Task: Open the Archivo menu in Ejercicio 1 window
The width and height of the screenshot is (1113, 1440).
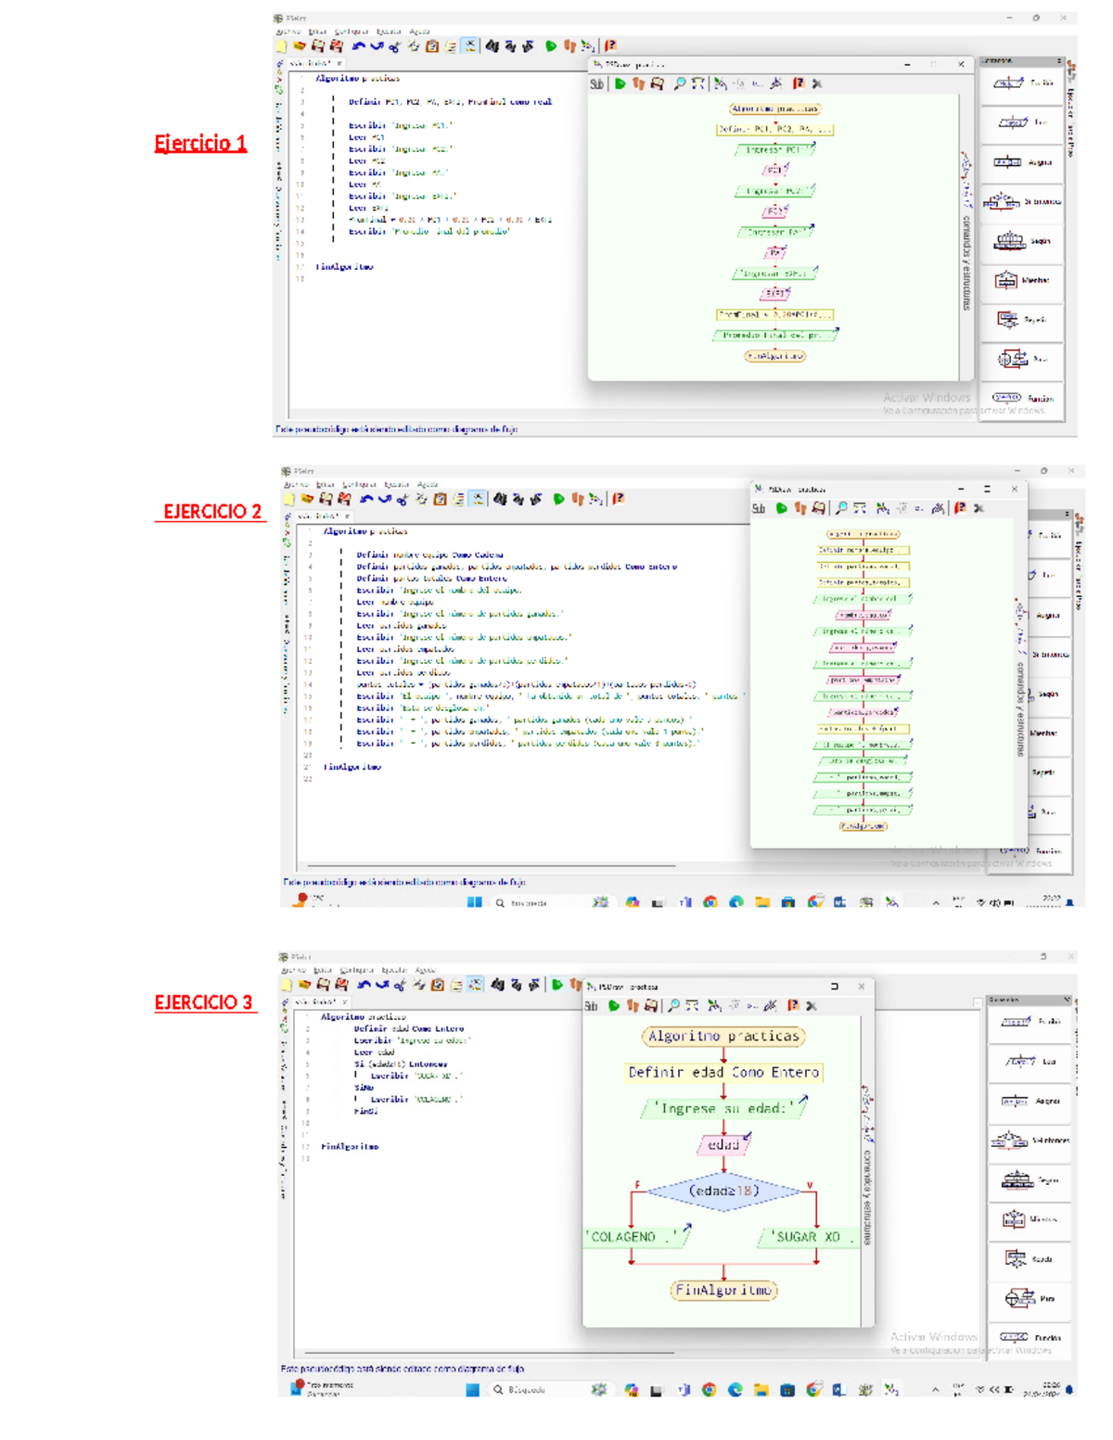Action: 288,31
